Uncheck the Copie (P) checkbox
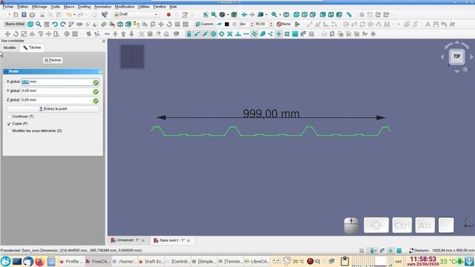Image resolution: width=475 pixels, height=267 pixels. [9, 124]
